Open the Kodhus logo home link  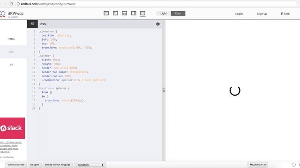coord(3,14)
